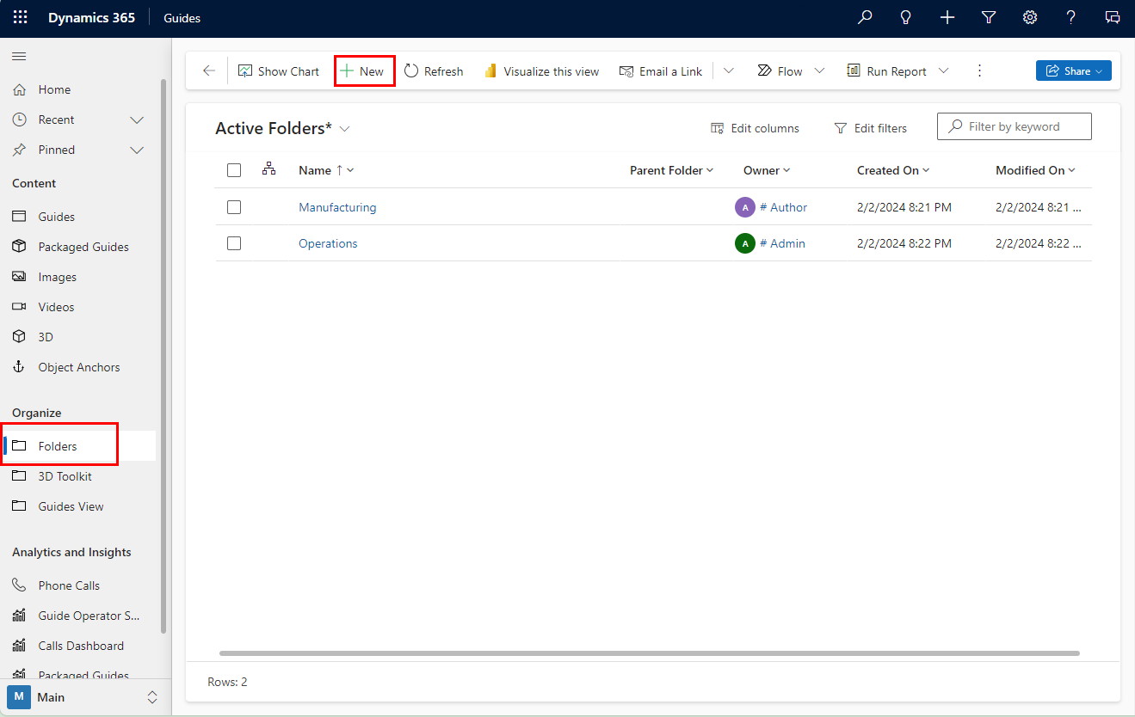Go to the Guides tab
The image size is (1135, 717).
tap(181, 17)
